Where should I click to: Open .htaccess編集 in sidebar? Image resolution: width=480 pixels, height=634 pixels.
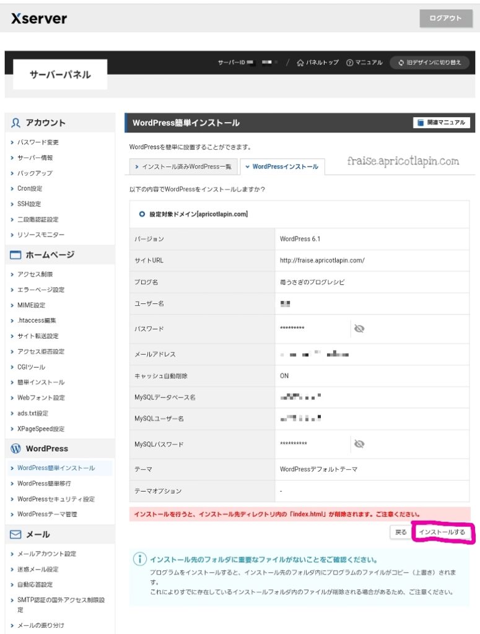(37, 320)
